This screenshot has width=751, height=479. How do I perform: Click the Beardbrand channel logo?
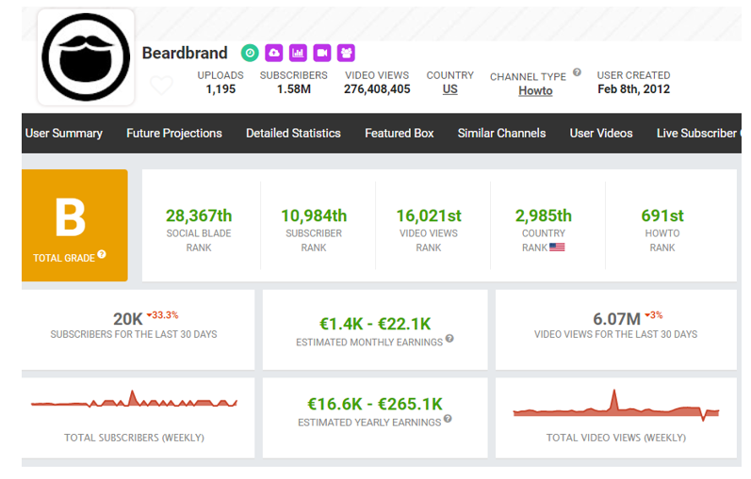86,57
